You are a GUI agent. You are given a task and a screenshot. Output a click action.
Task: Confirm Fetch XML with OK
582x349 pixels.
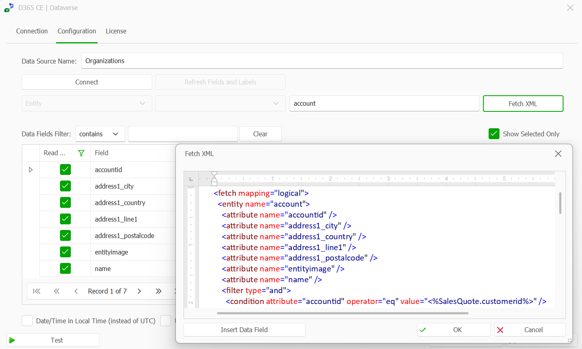pyautogui.click(x=454, y=330)
